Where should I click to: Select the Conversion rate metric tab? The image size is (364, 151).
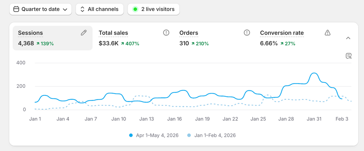tap(295, 38)
